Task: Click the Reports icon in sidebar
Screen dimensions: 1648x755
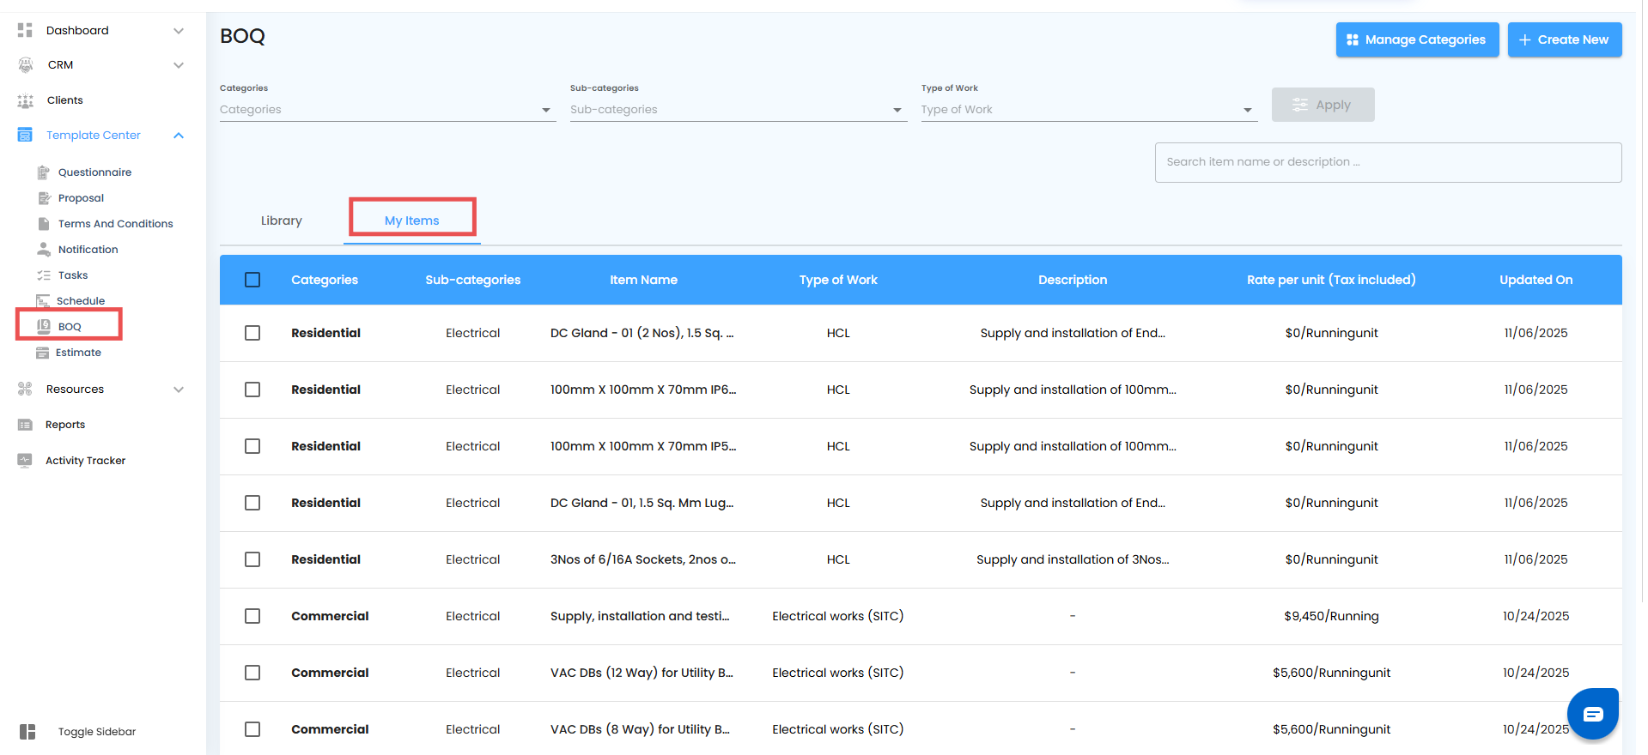Action: tap(25, 425)
